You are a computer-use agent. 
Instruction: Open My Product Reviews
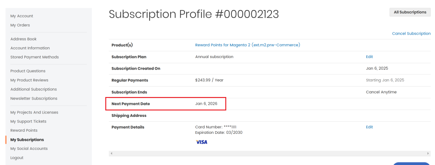pos(29,80)
